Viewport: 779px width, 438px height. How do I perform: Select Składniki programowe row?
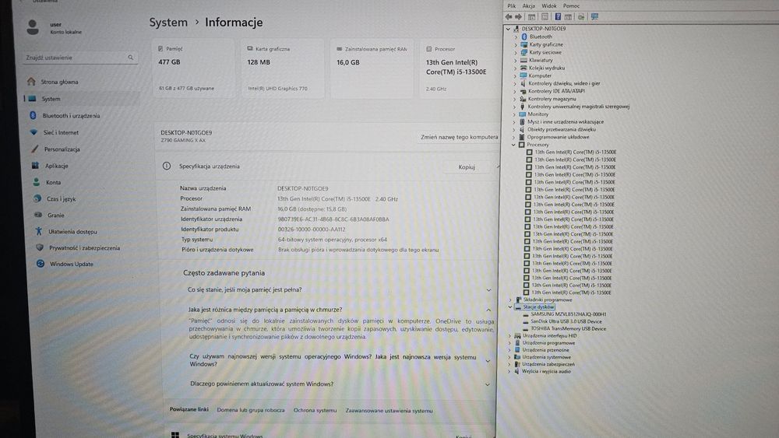547,300
